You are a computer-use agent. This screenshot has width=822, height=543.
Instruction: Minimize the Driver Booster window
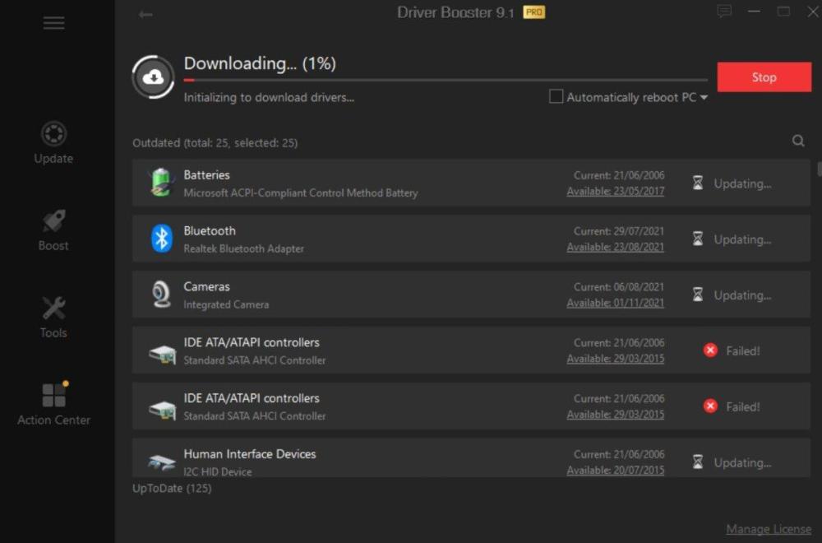(x=754, y=11)
